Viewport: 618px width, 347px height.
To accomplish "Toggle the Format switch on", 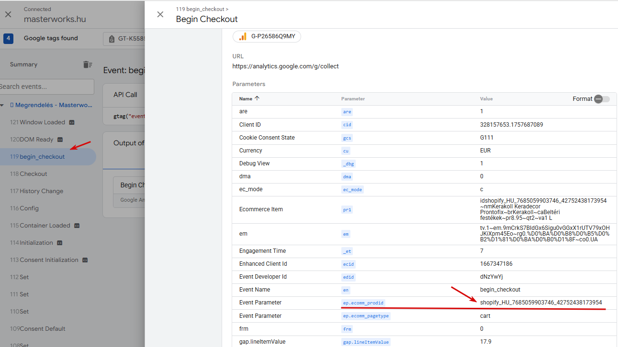I will click(602, 99).
